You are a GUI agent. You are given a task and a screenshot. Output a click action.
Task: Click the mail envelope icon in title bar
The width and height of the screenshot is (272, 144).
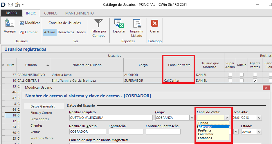click(10, 5)
